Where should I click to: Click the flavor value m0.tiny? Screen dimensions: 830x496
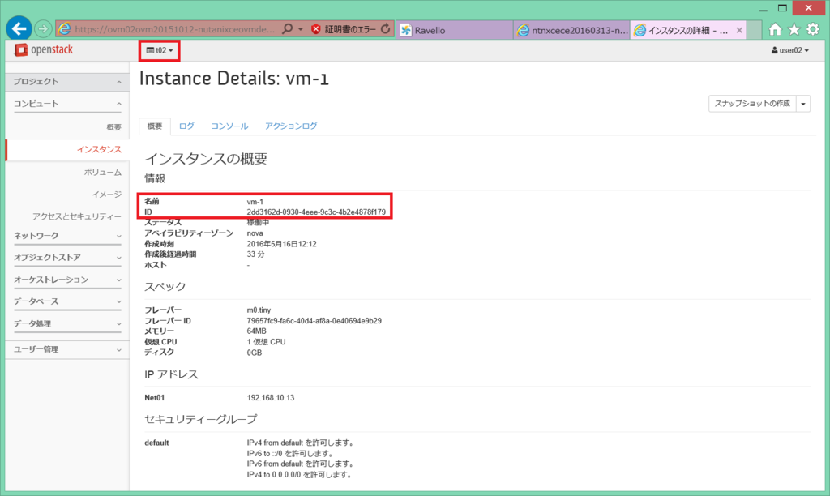tap(259, 310)
